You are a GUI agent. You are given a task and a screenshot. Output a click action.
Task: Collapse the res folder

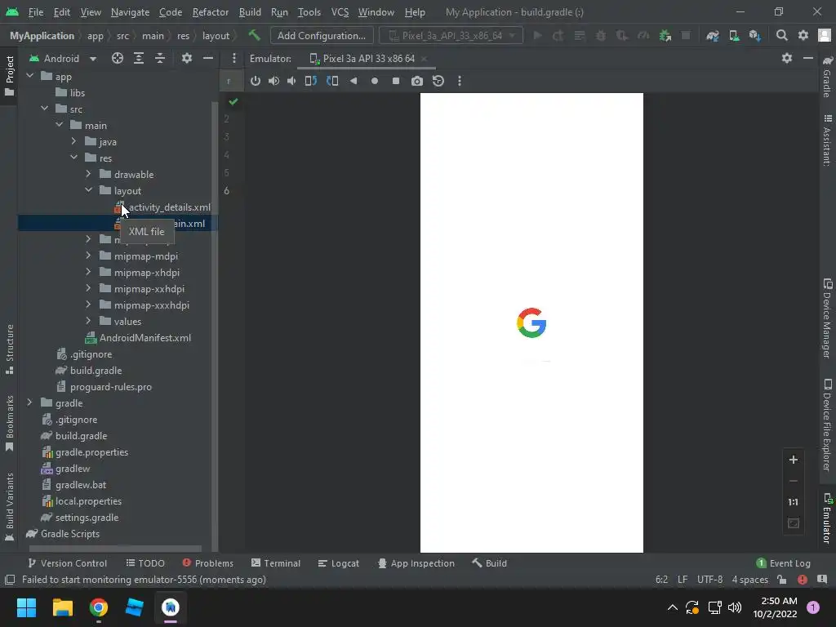[74, 158]
